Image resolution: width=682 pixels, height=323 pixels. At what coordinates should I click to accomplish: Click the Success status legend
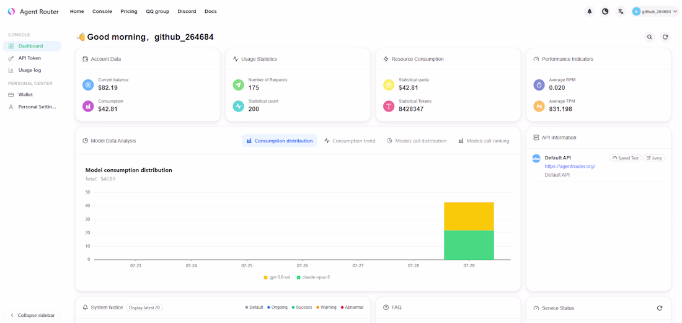pos(302,308)
